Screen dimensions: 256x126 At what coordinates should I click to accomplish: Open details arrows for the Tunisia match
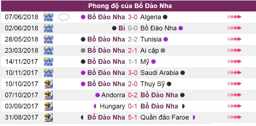[234, 39]
